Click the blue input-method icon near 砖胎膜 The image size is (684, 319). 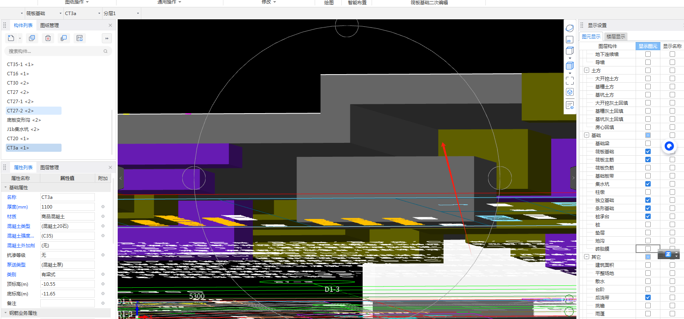click(668, 255)
